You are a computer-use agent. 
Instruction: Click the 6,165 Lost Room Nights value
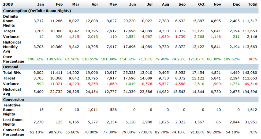coord(74,122)
